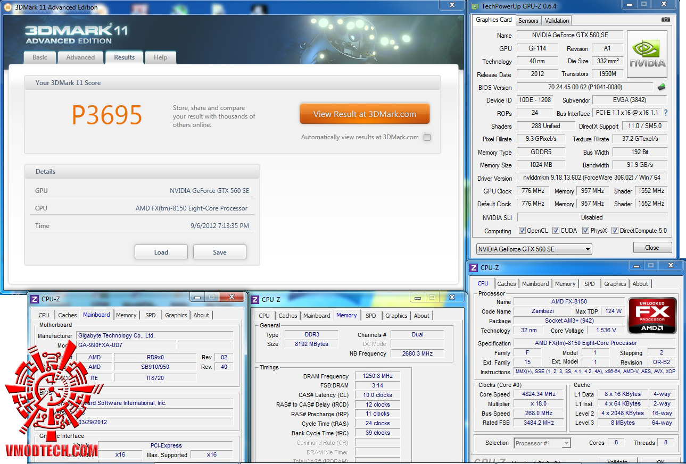Click the 1250.8 MHz DRAM Frequency value
This screenshot has width=686, height=464.
pyautogui.click(x=377, y=376)
